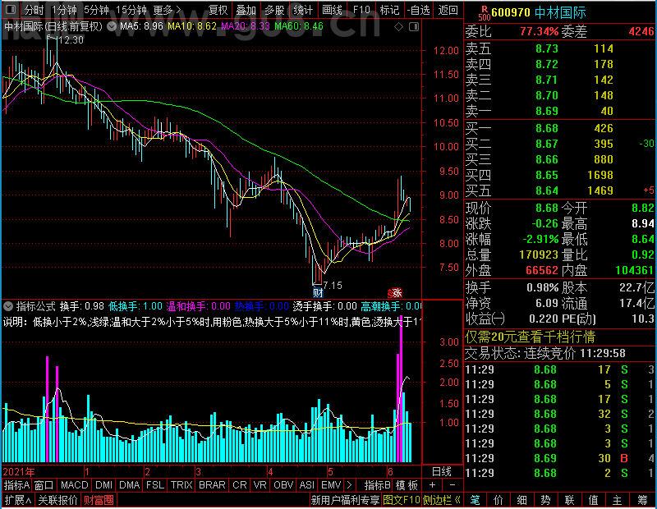Viewport: 657px width, 509px height.
Task: Switch to the TRIX indicator
Action: pos(181,484)
